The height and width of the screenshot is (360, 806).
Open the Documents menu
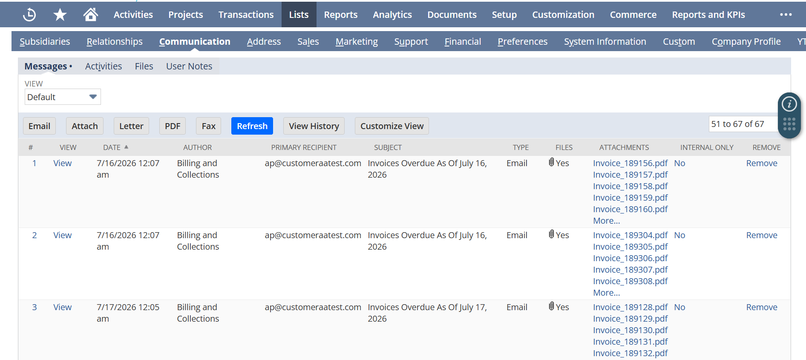point(452,14)
